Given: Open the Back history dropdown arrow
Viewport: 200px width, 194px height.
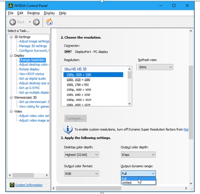Looking at the screenshot, I should [x=29, y=22].
